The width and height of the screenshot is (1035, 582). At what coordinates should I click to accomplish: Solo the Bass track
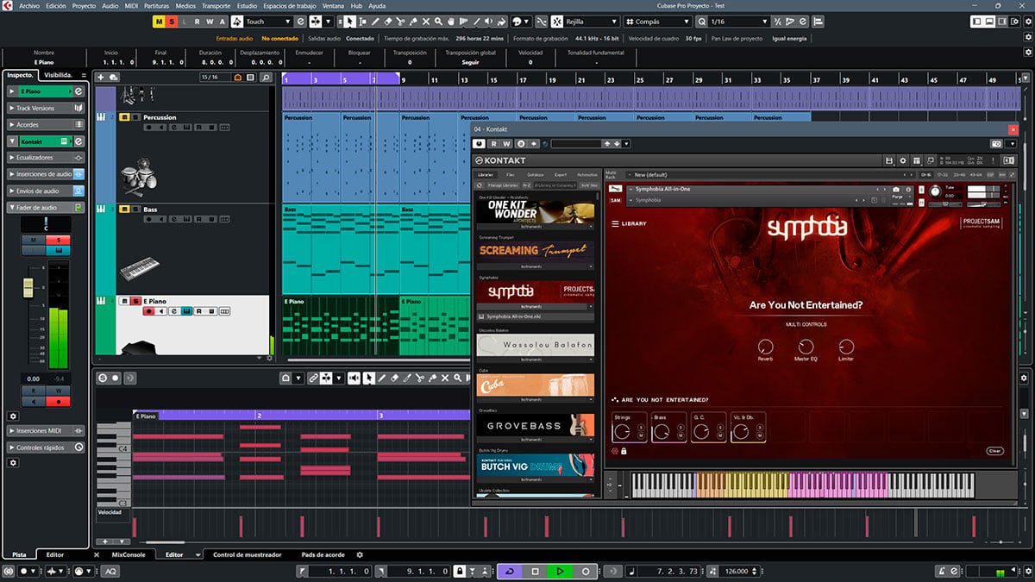coord(135,210)
